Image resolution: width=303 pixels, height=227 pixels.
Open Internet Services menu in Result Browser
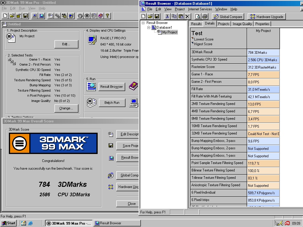pos(200,9)
